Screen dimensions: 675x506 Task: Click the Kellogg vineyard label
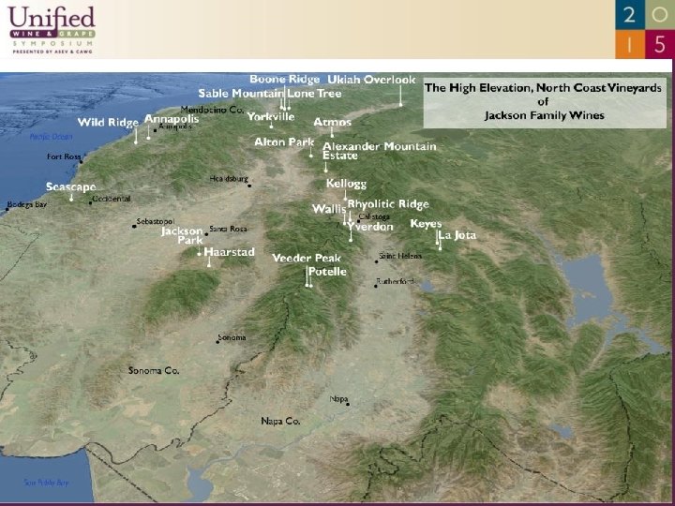346,184
